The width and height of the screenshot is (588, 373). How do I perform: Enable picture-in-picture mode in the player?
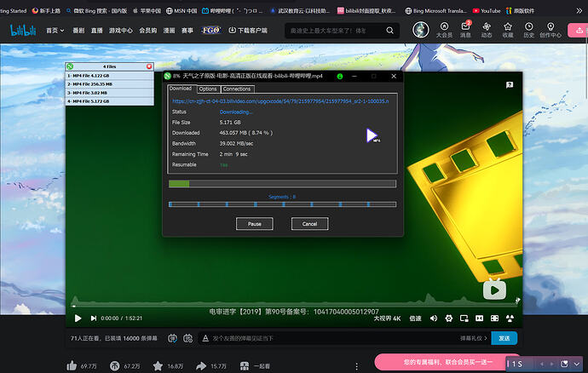pyautogui.click(x=464, y=318)
